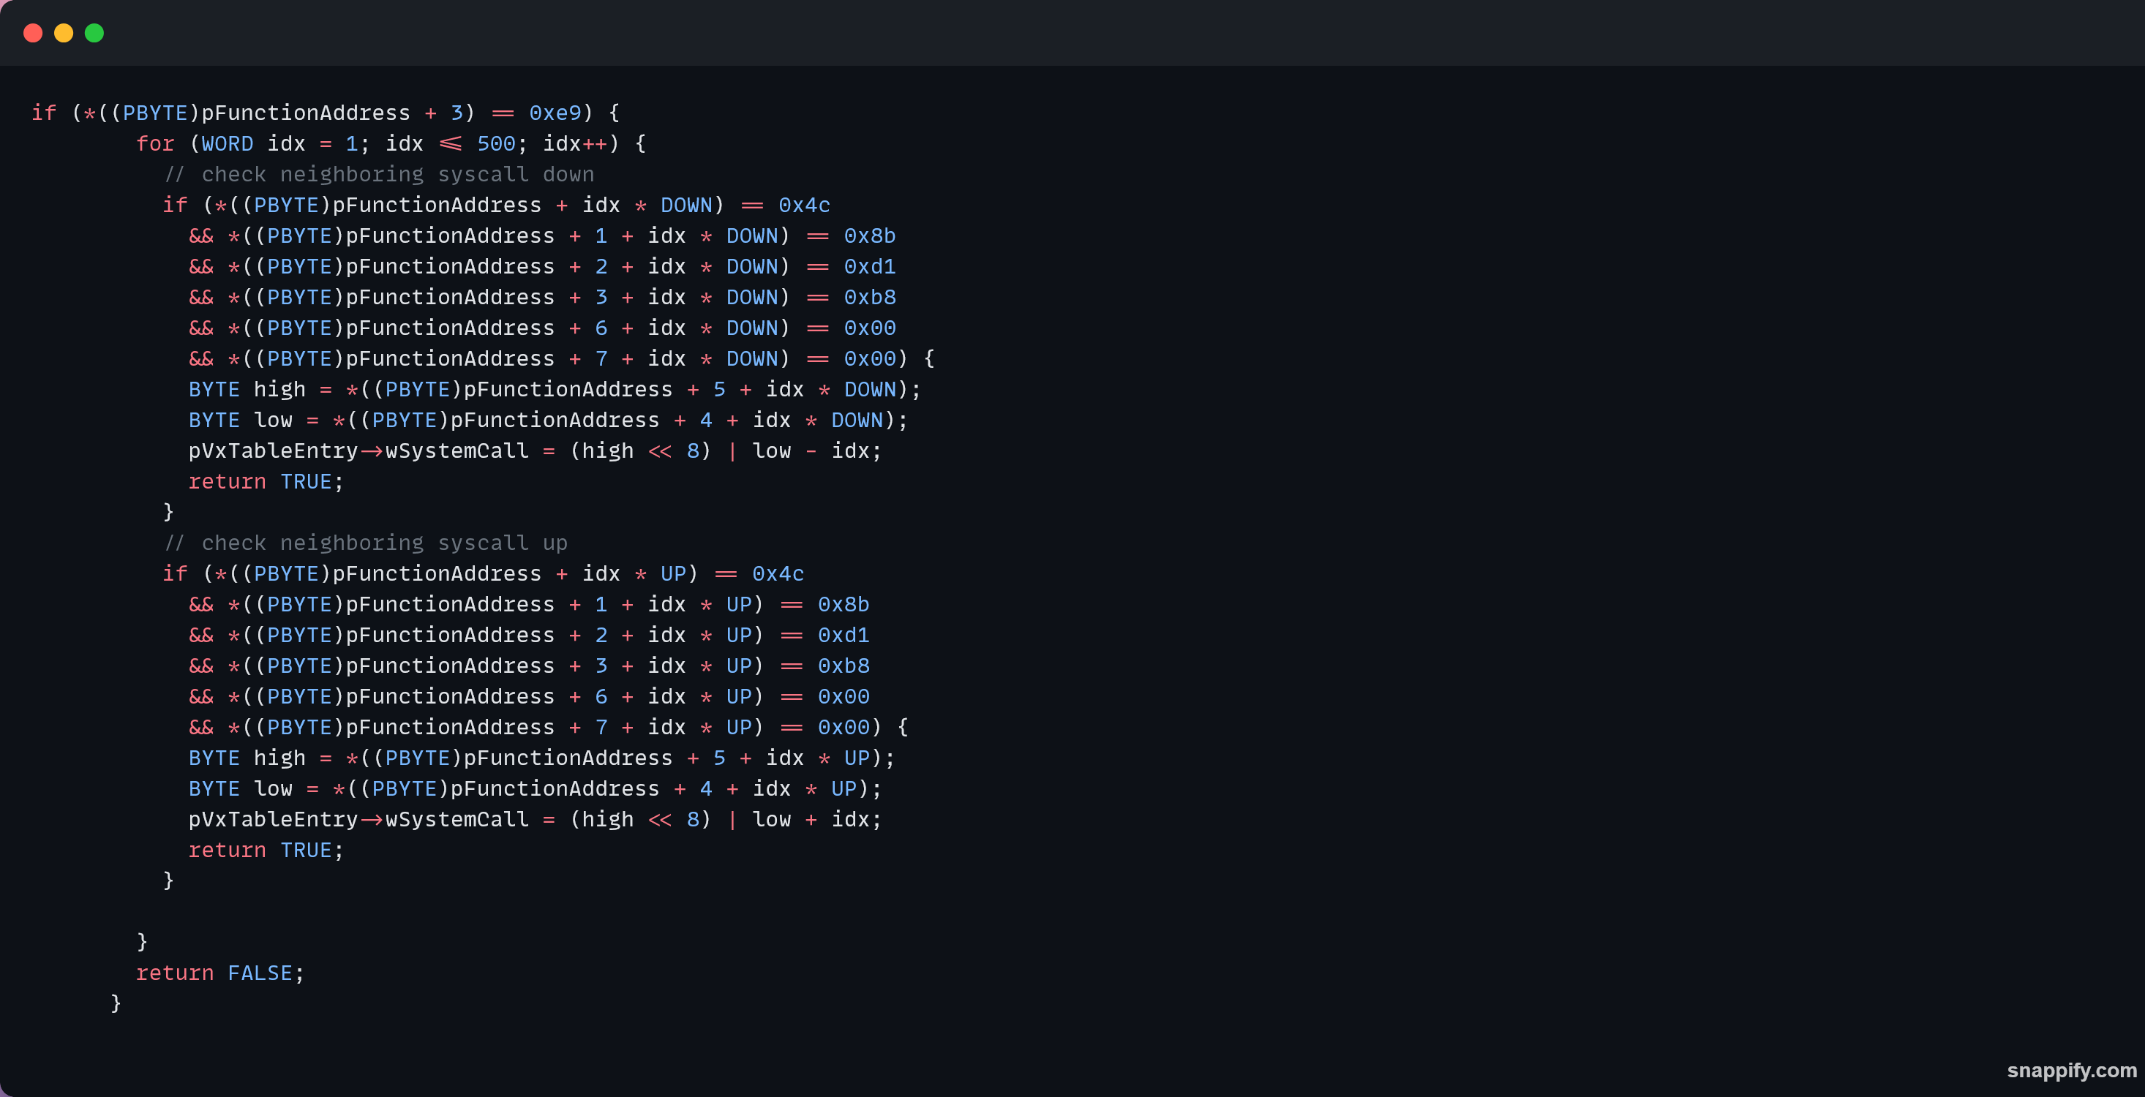Viewport: 2145px width, 1097px height.
Task: Click '0x8b' on the UP condition line
Action: [844, 604]
